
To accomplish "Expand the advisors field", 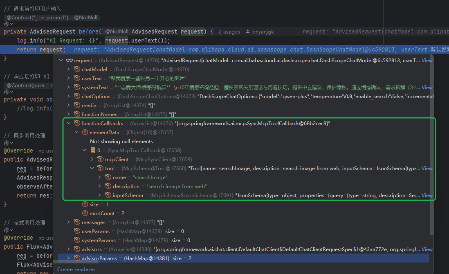I will tap(68, 249).
